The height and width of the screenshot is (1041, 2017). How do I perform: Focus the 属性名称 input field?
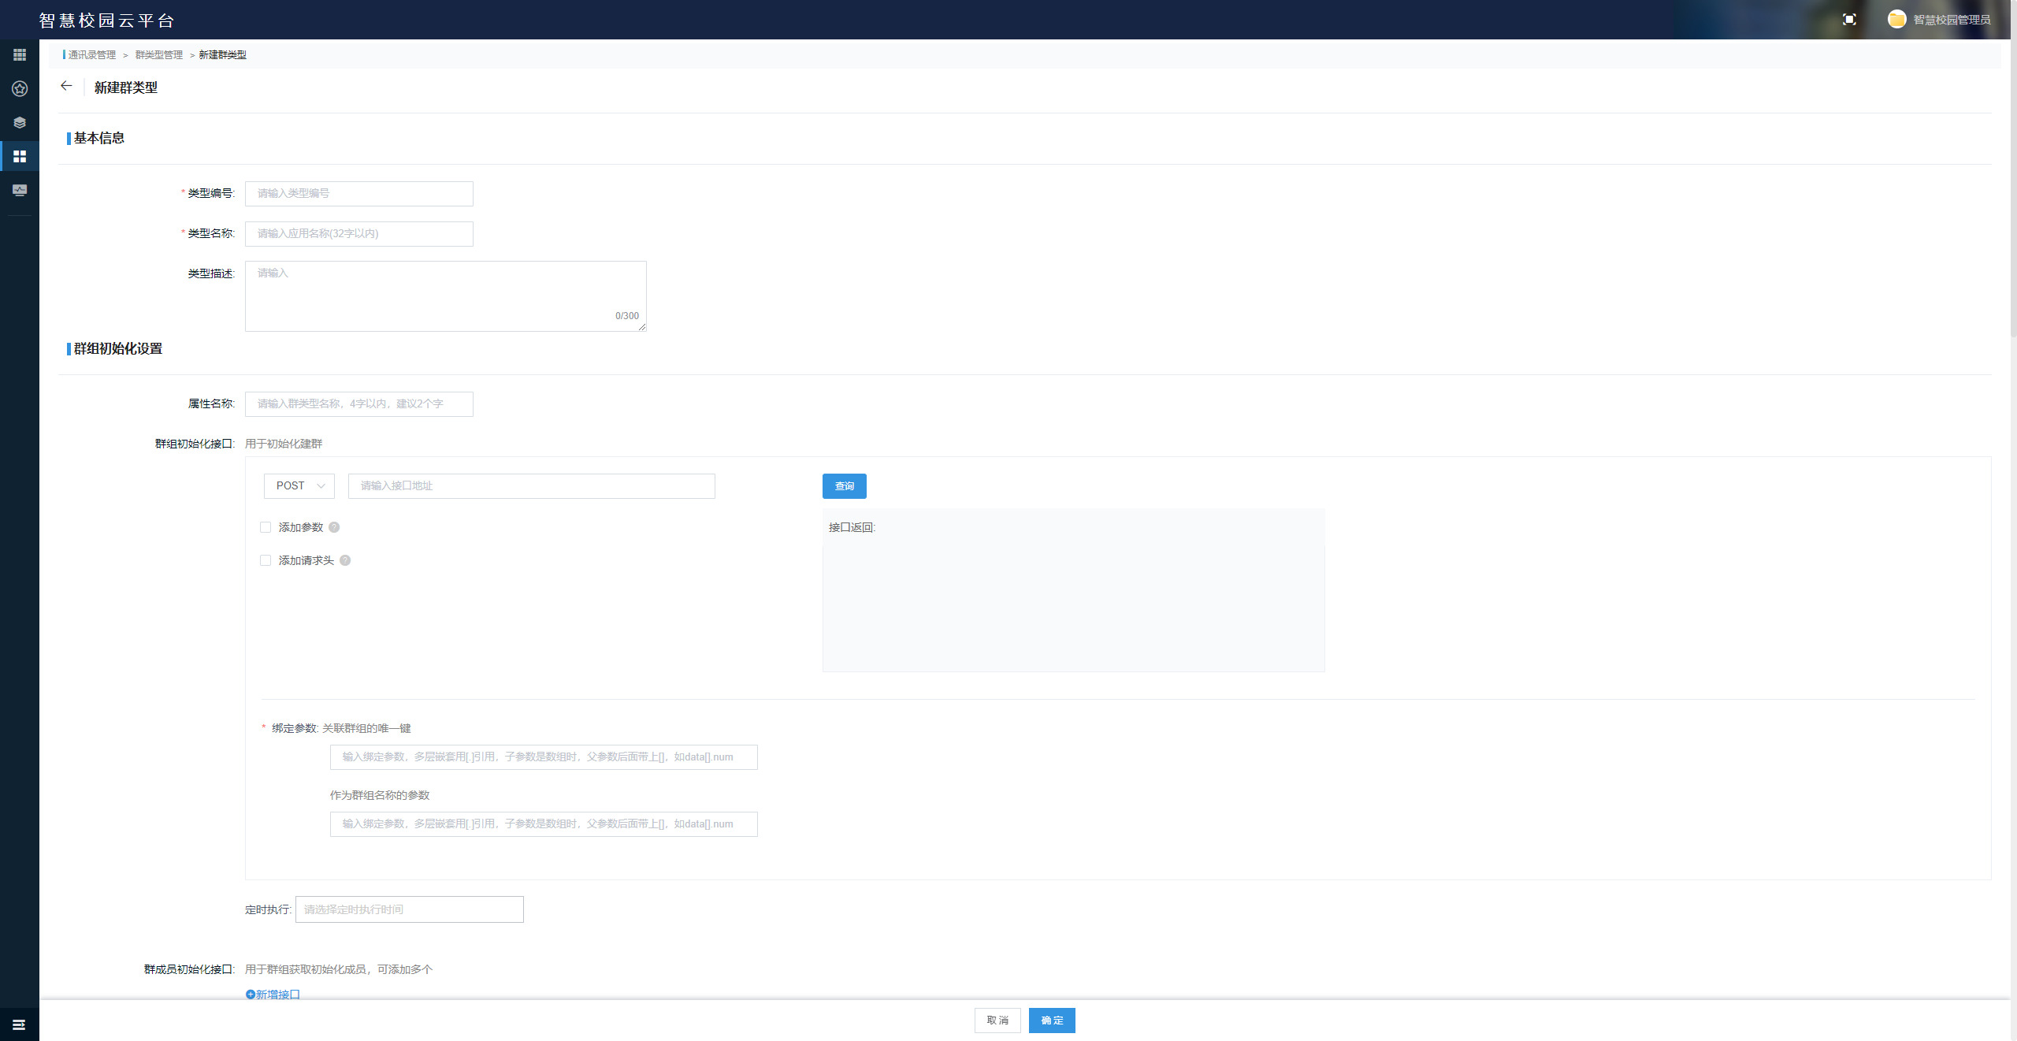tap(359, 404)
